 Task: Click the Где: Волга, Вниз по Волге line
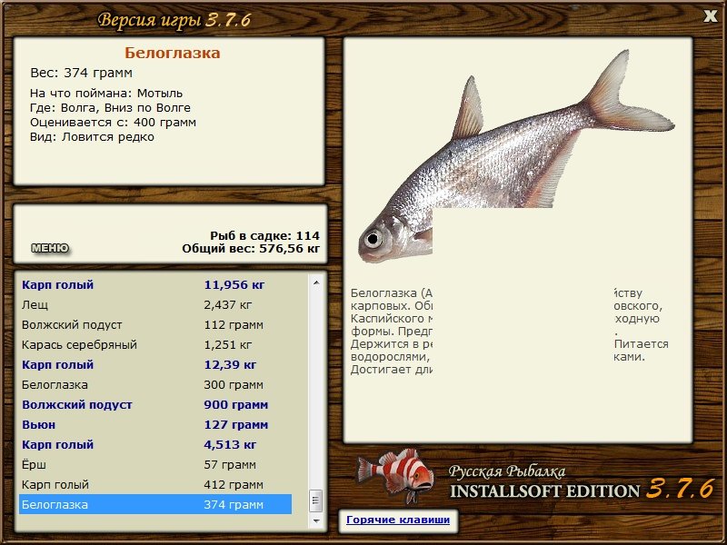tap(110, 107)
